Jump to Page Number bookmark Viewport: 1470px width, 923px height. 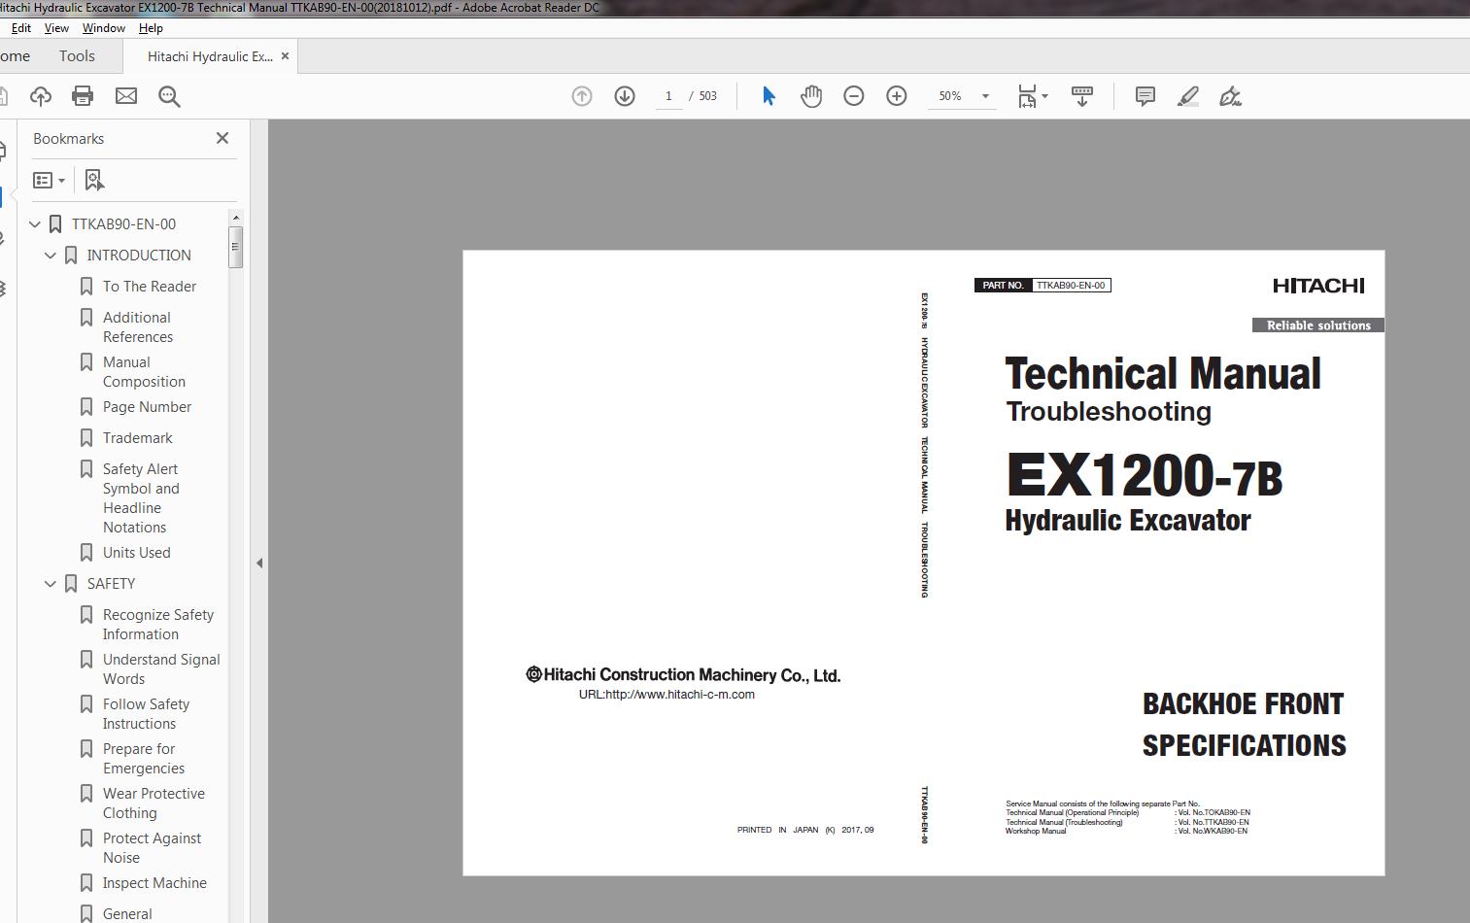click(x=147, y=407)
